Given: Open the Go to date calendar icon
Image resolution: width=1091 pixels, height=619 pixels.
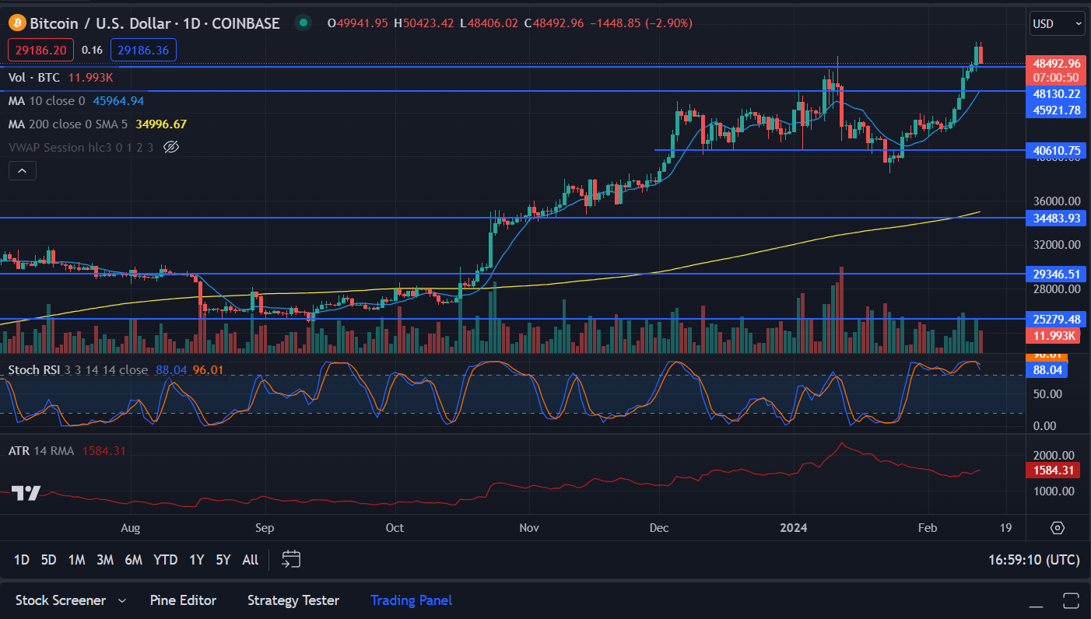Looking at the screenshot, I should point(291,559).
